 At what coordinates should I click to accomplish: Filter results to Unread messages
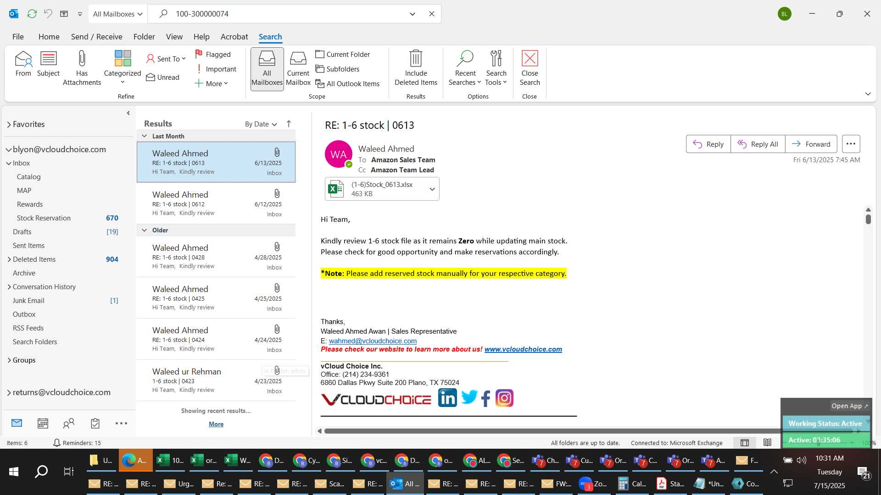tap(163, 77)
